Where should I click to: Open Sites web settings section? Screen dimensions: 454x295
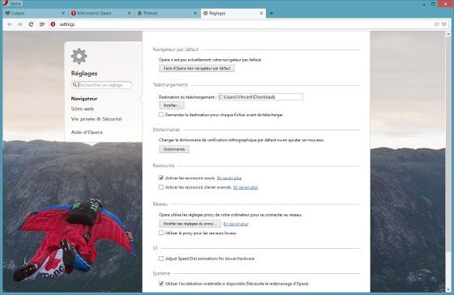click(x=82, y=109)
